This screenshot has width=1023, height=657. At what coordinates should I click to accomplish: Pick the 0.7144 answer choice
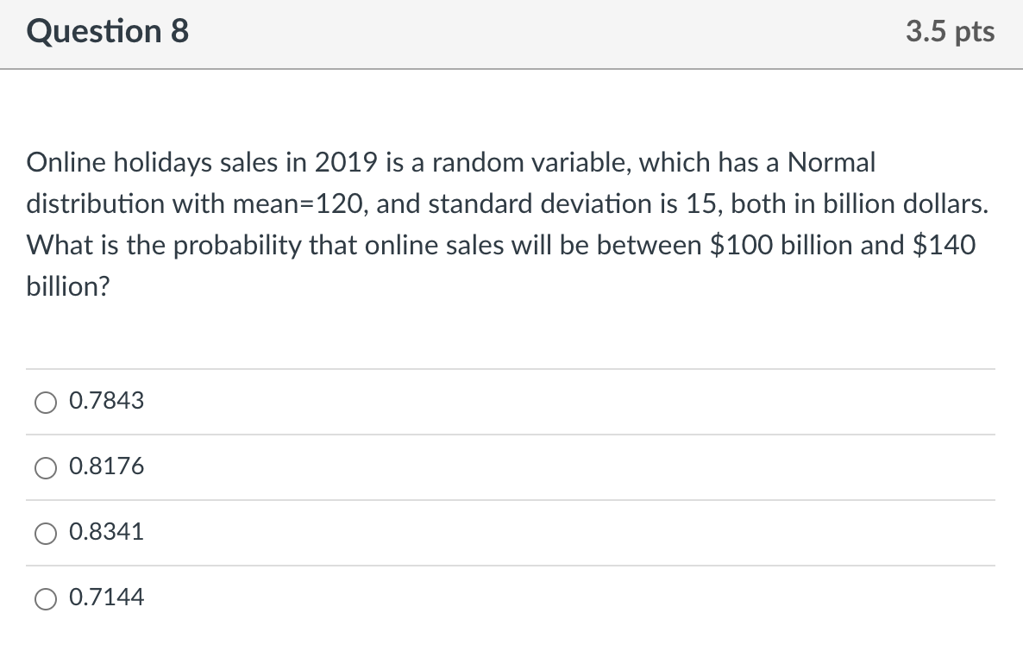[x=46, y=598]
